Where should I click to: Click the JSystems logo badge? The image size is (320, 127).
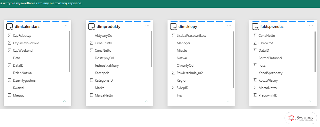point(301,118)
